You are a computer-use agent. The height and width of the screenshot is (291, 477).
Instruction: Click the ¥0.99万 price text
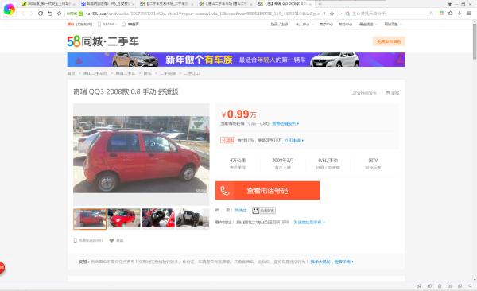(239, 114)
